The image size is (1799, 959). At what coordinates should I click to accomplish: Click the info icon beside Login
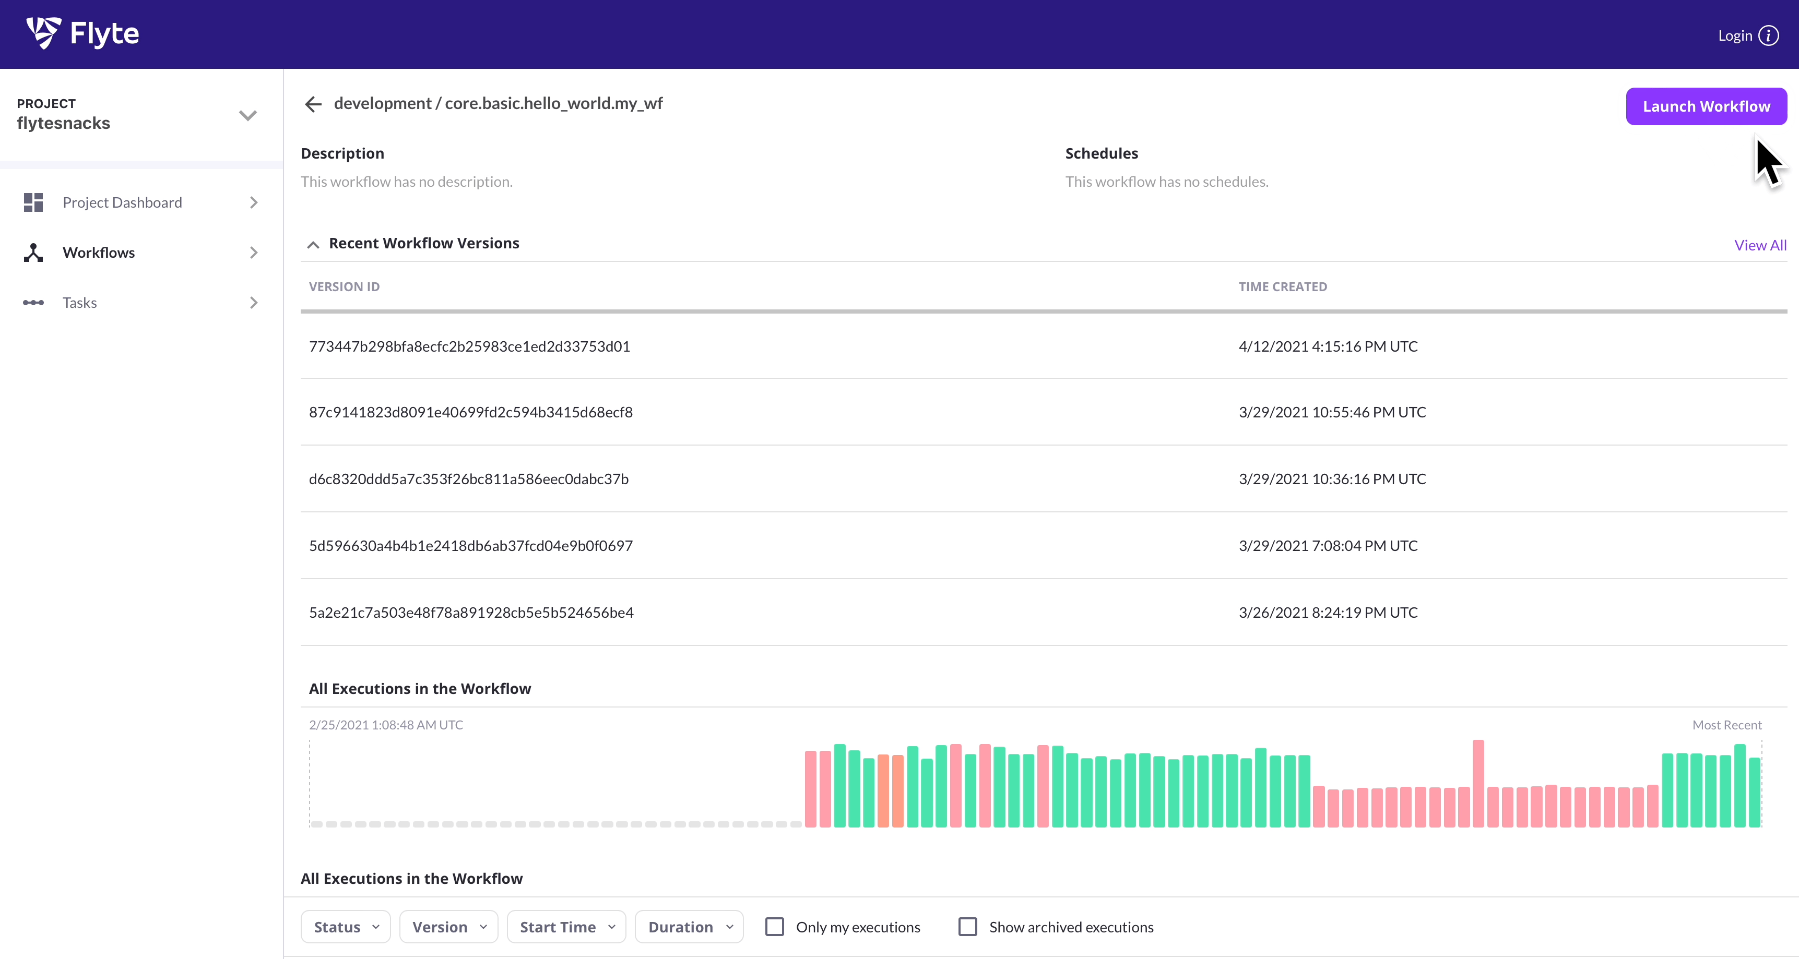1769,35
